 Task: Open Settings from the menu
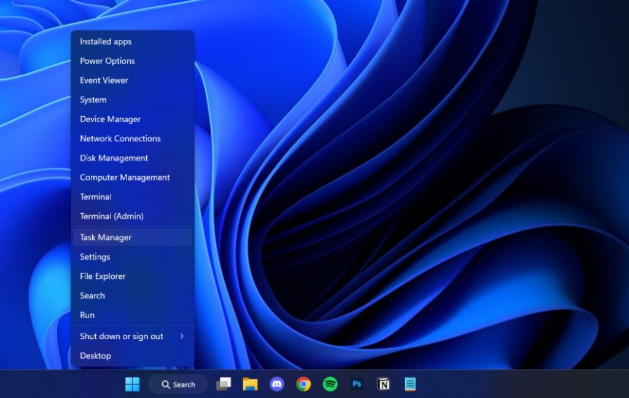tap(133, 257)
